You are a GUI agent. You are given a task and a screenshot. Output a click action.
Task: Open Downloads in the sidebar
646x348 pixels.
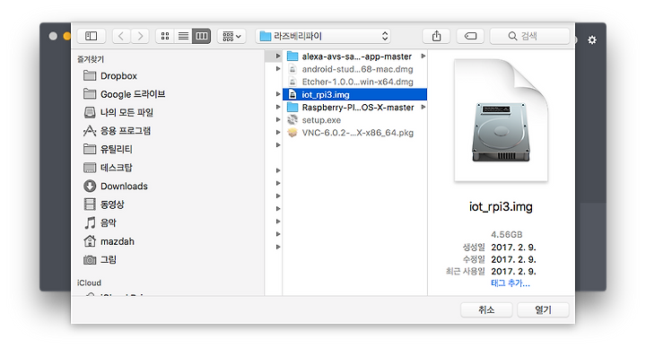click(124, 187)
